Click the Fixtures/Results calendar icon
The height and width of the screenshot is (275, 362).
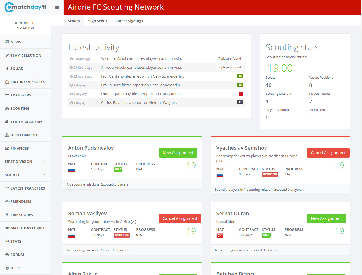click(7, 82)
